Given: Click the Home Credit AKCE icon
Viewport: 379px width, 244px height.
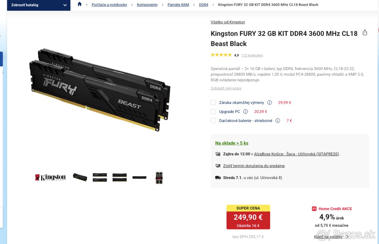Looking at the screenshot, I should (314, 209).
